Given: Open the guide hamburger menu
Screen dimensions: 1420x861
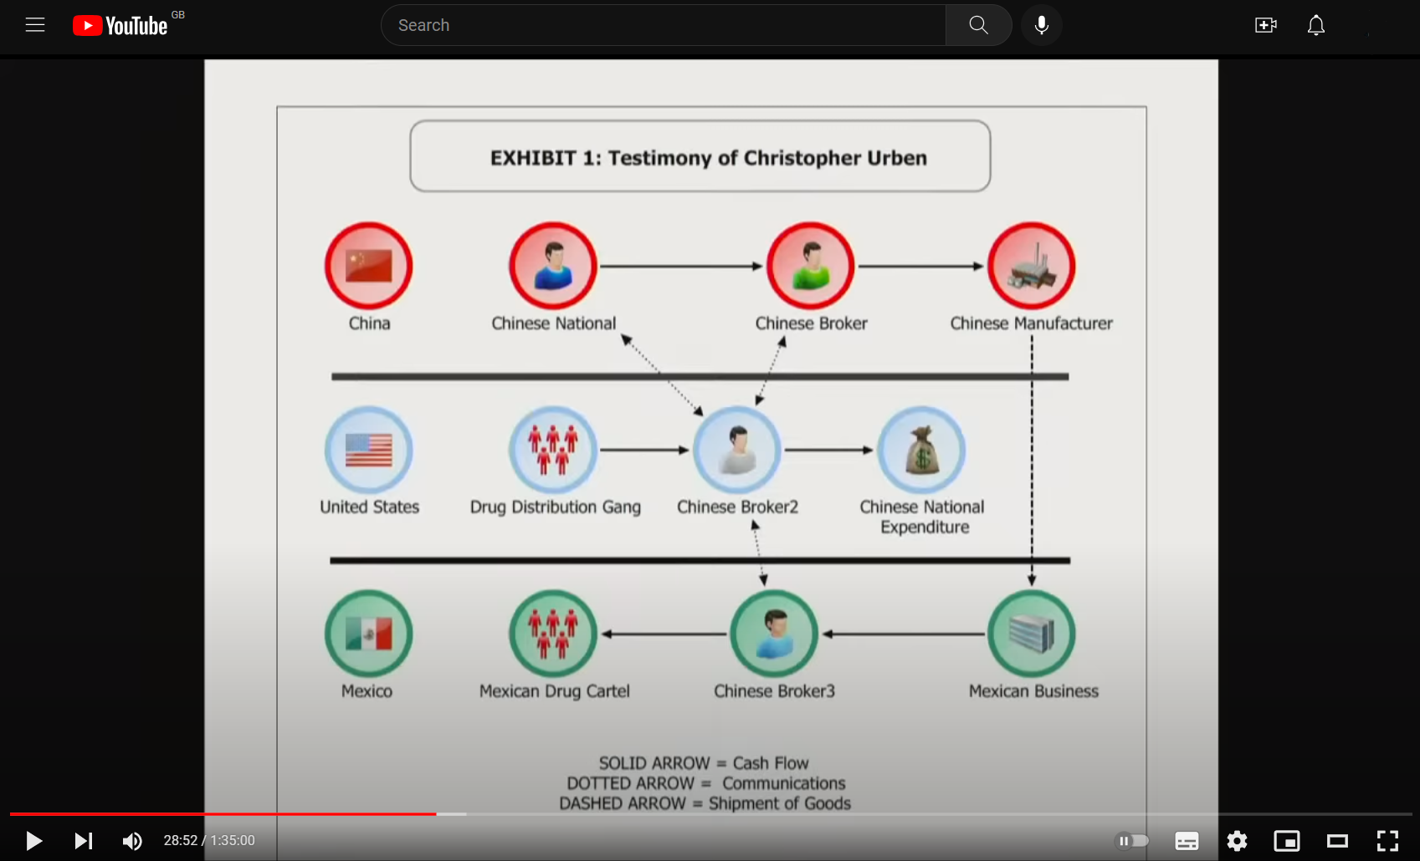Looking at the screenshot, I should (x=34, y=24).
